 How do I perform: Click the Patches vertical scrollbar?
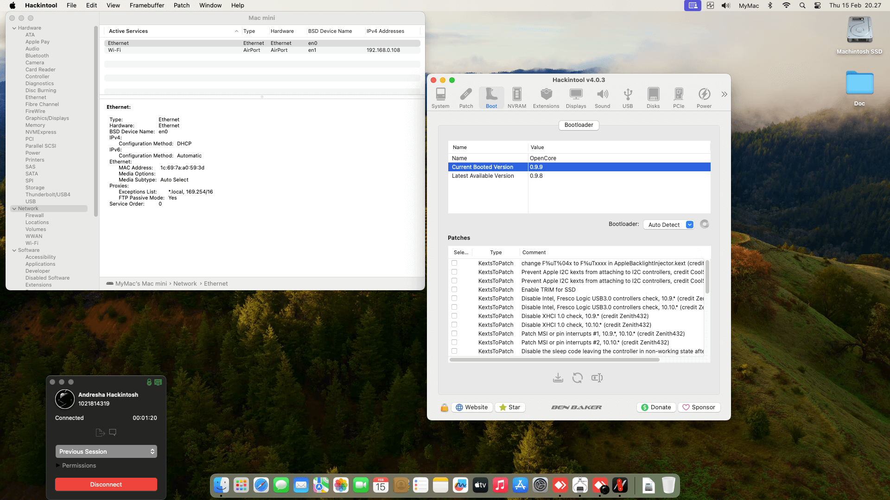point(707,276)
